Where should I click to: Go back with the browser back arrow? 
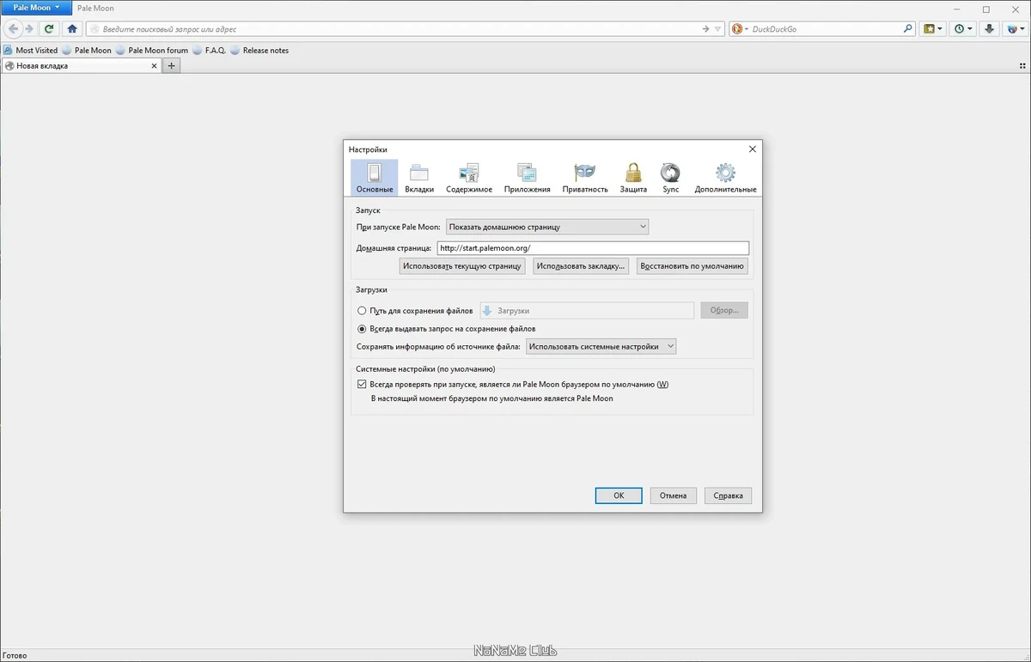[x=14, y=28]
